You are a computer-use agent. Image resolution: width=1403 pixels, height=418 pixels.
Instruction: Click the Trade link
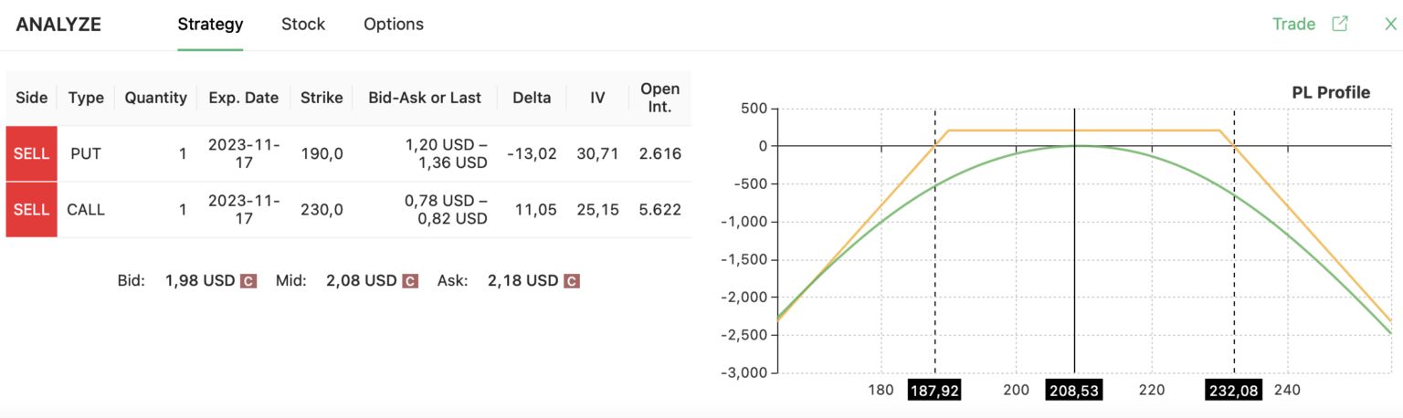tap(1293, 24)
